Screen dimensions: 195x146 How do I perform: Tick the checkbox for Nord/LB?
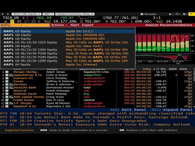(7, 91)
